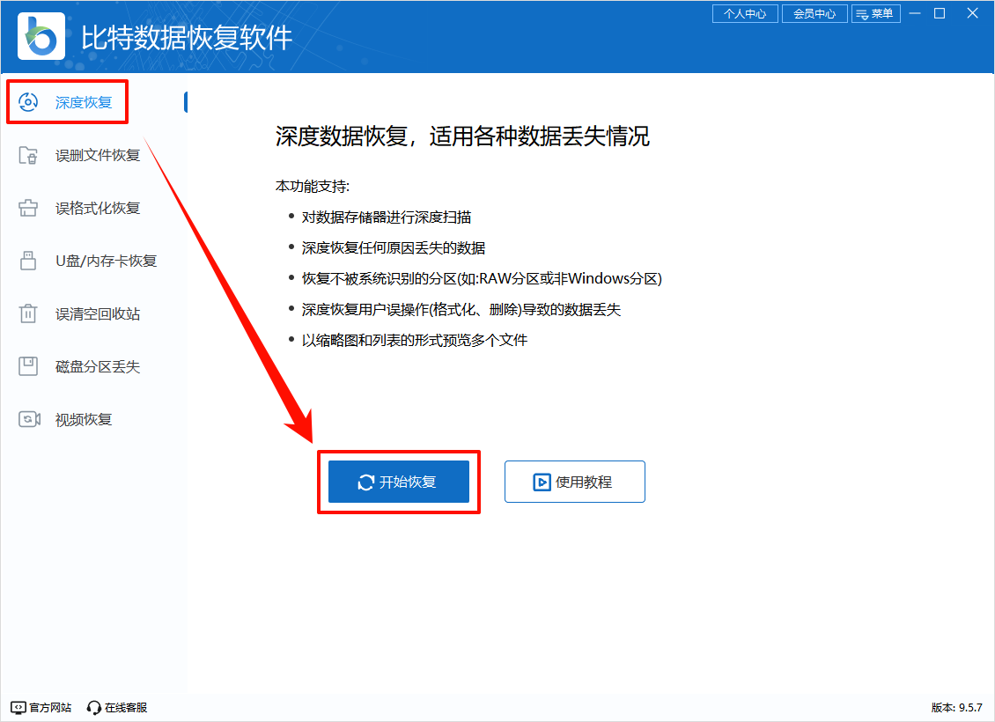Viewport: 995px width, 722px height.
Task: Select the 视频恢复 camera icon
Action: pos(30,419)
